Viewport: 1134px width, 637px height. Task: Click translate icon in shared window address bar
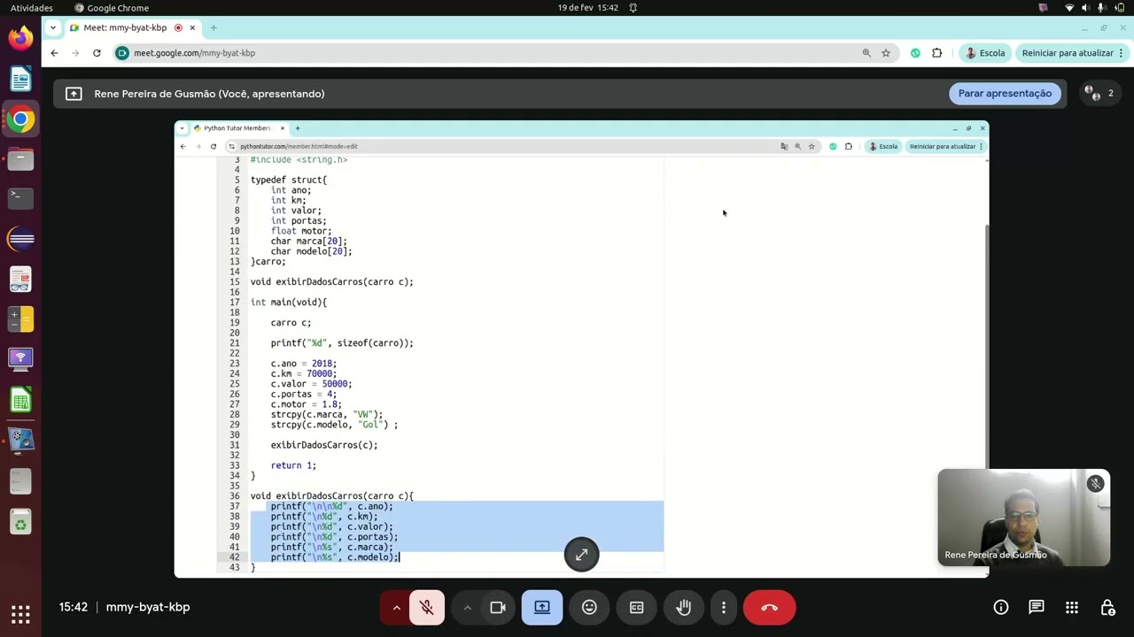784,146
